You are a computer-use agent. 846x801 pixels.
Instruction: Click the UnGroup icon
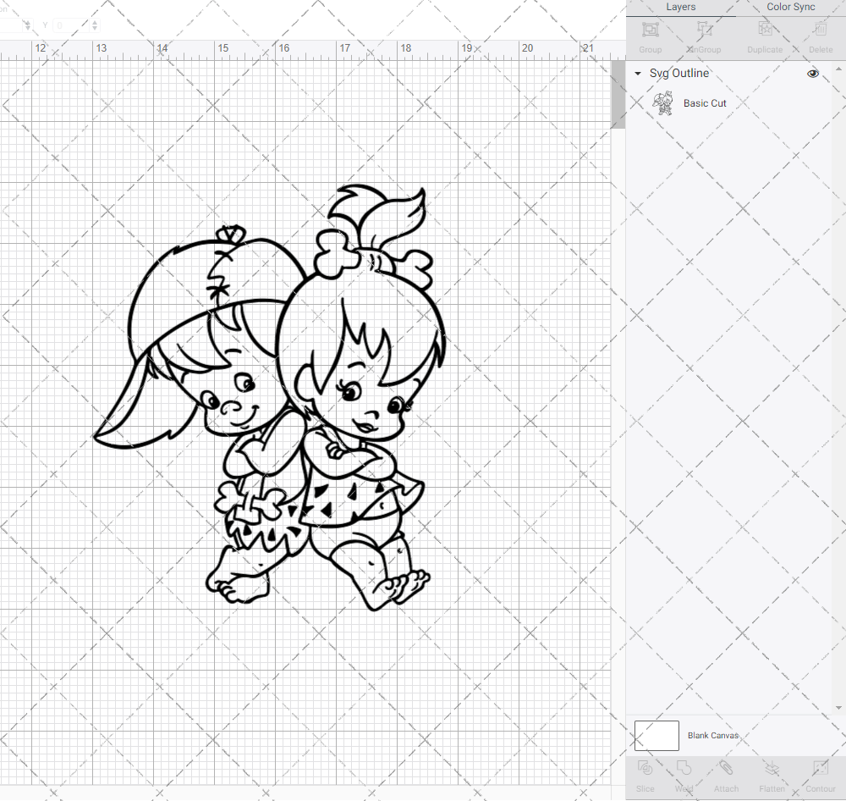703,34
